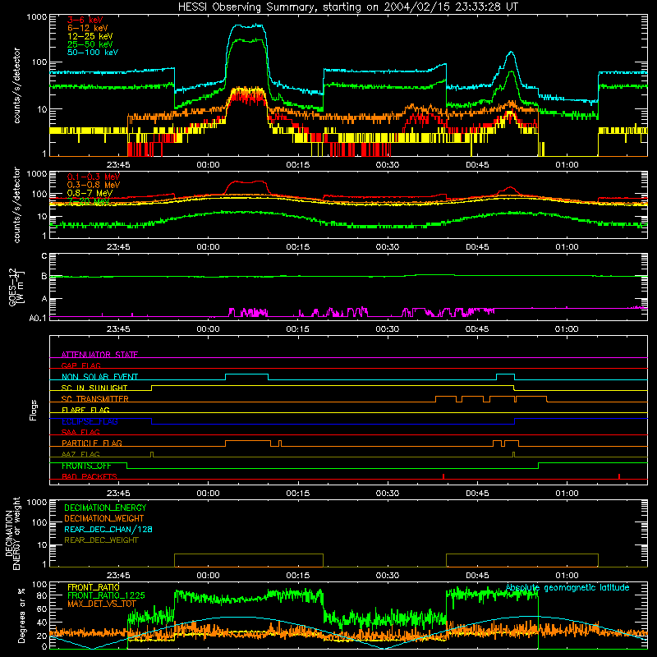Click the 50-100 keV legend label
The width and height of the screenshot is (657, 657).
[x=93, y=53]
